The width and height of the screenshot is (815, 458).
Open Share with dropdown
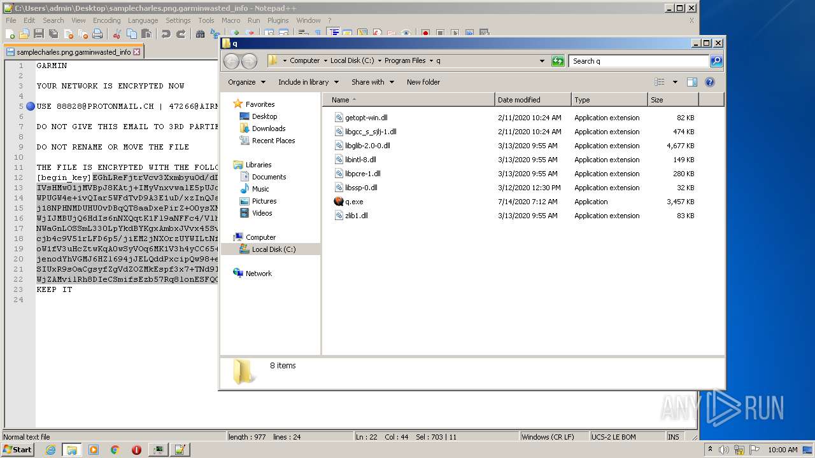373,82
